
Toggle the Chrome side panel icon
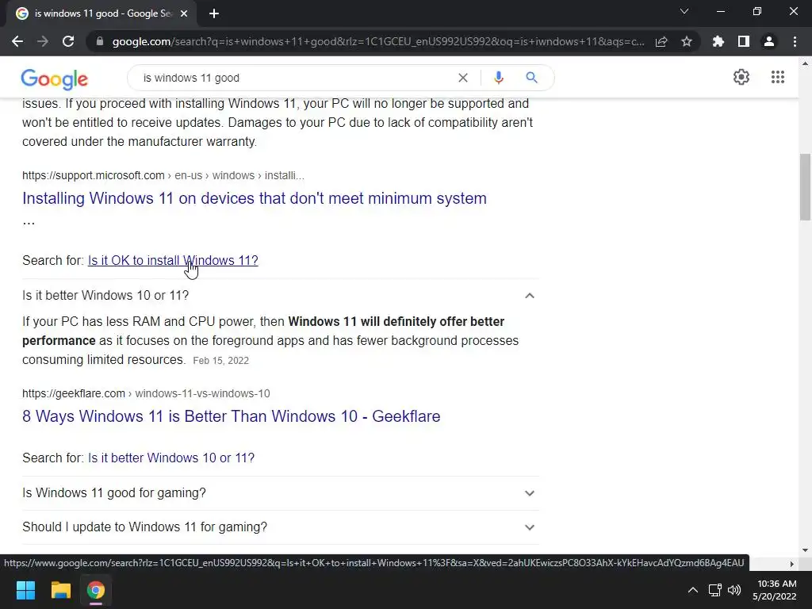(x=744, y=41)
